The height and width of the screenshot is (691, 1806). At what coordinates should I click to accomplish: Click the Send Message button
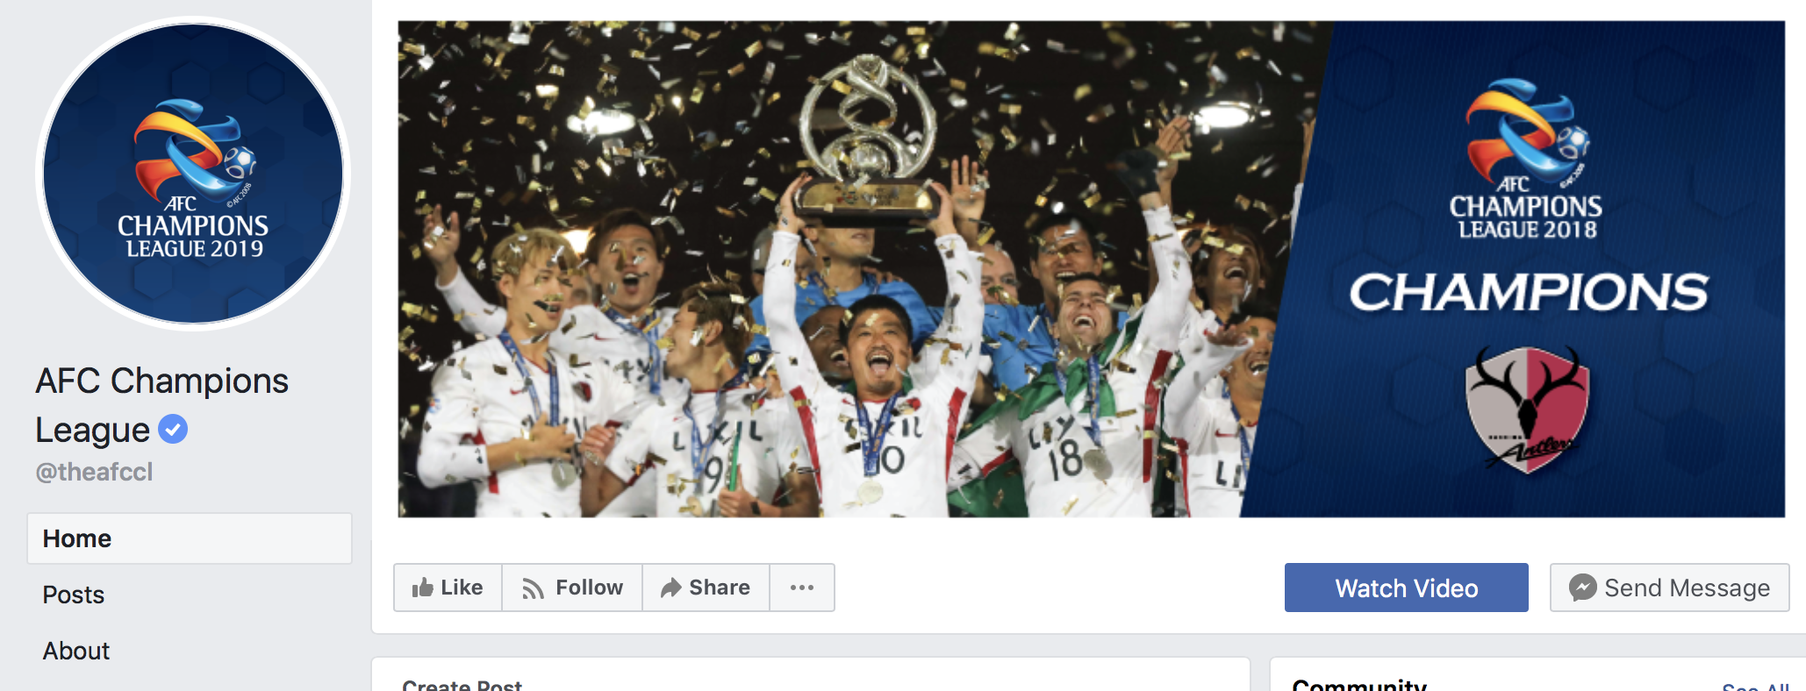(1669, 588)
